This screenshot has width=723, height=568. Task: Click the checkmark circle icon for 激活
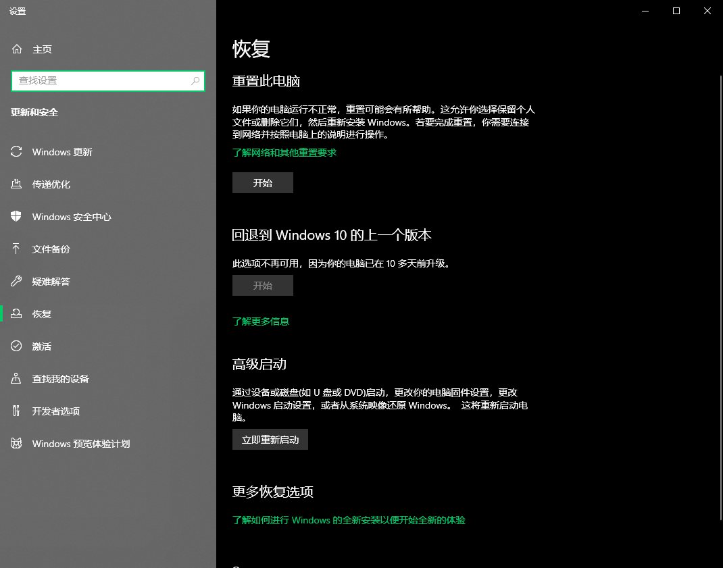[16, 346]
